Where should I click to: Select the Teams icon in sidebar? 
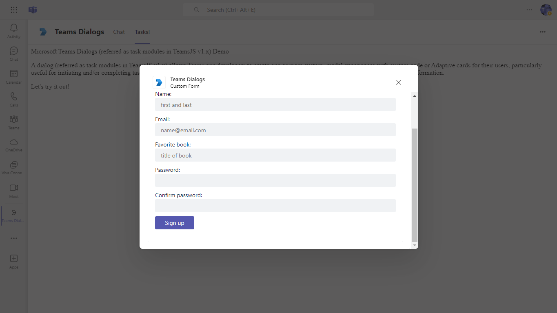[13, 122]
